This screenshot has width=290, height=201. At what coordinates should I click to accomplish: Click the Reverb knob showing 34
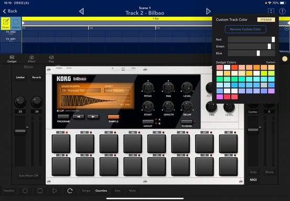coord(37,102)
